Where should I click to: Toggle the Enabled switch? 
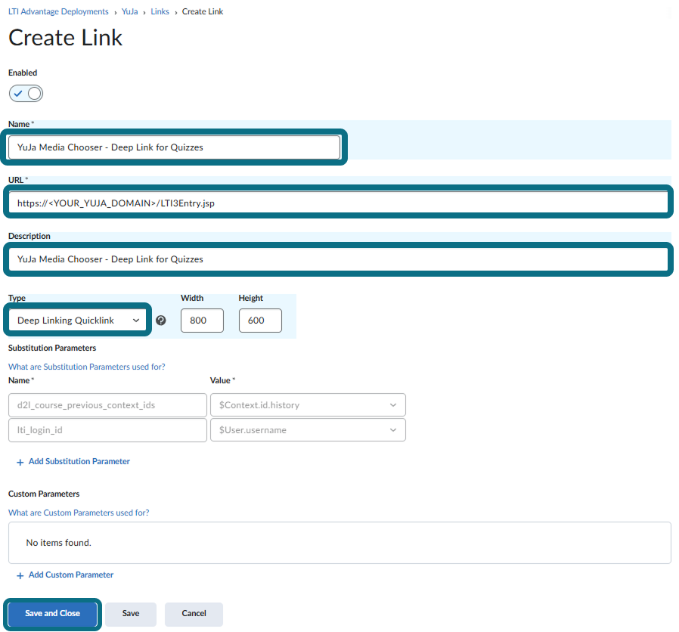[x=26, y=94]
